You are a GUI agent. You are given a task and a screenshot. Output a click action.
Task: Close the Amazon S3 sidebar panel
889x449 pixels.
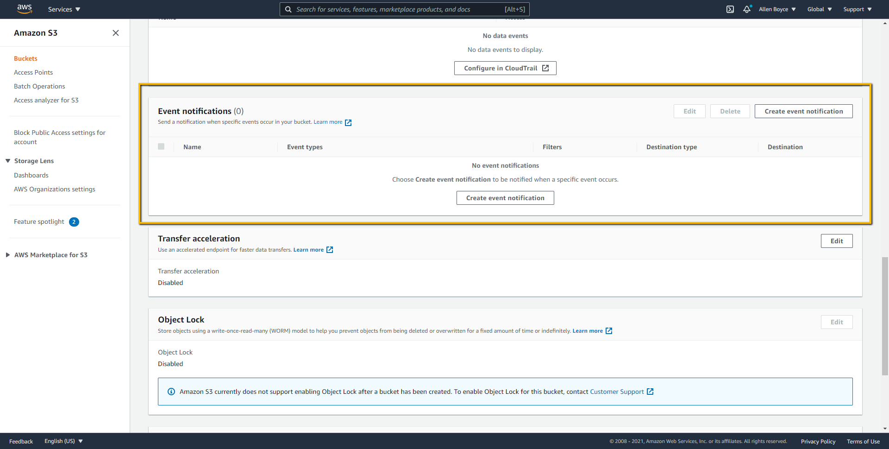tap(116, 33)
